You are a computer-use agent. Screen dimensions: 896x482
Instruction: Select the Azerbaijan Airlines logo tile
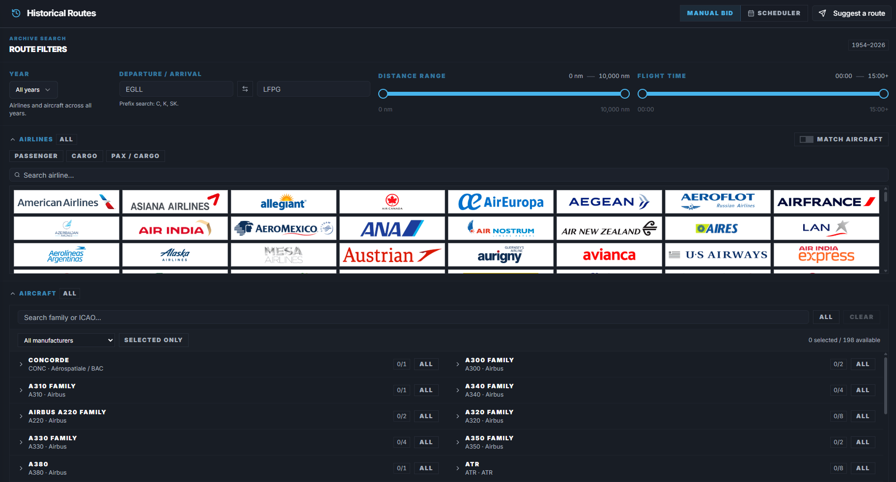click(x=67, y=228)
